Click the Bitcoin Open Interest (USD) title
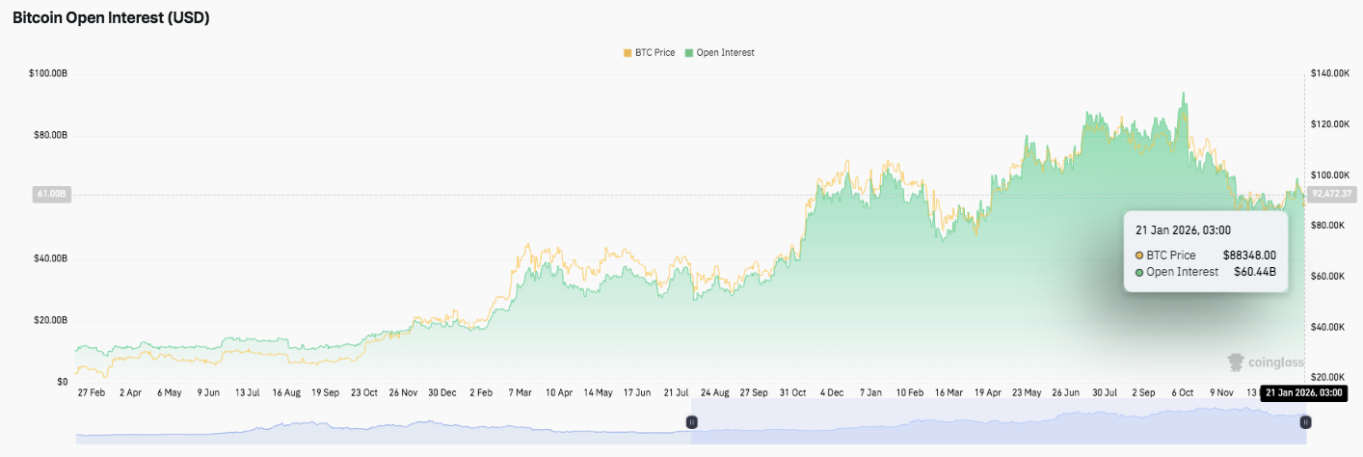Viewport: 1363px width, 457px height. (111, 17)
